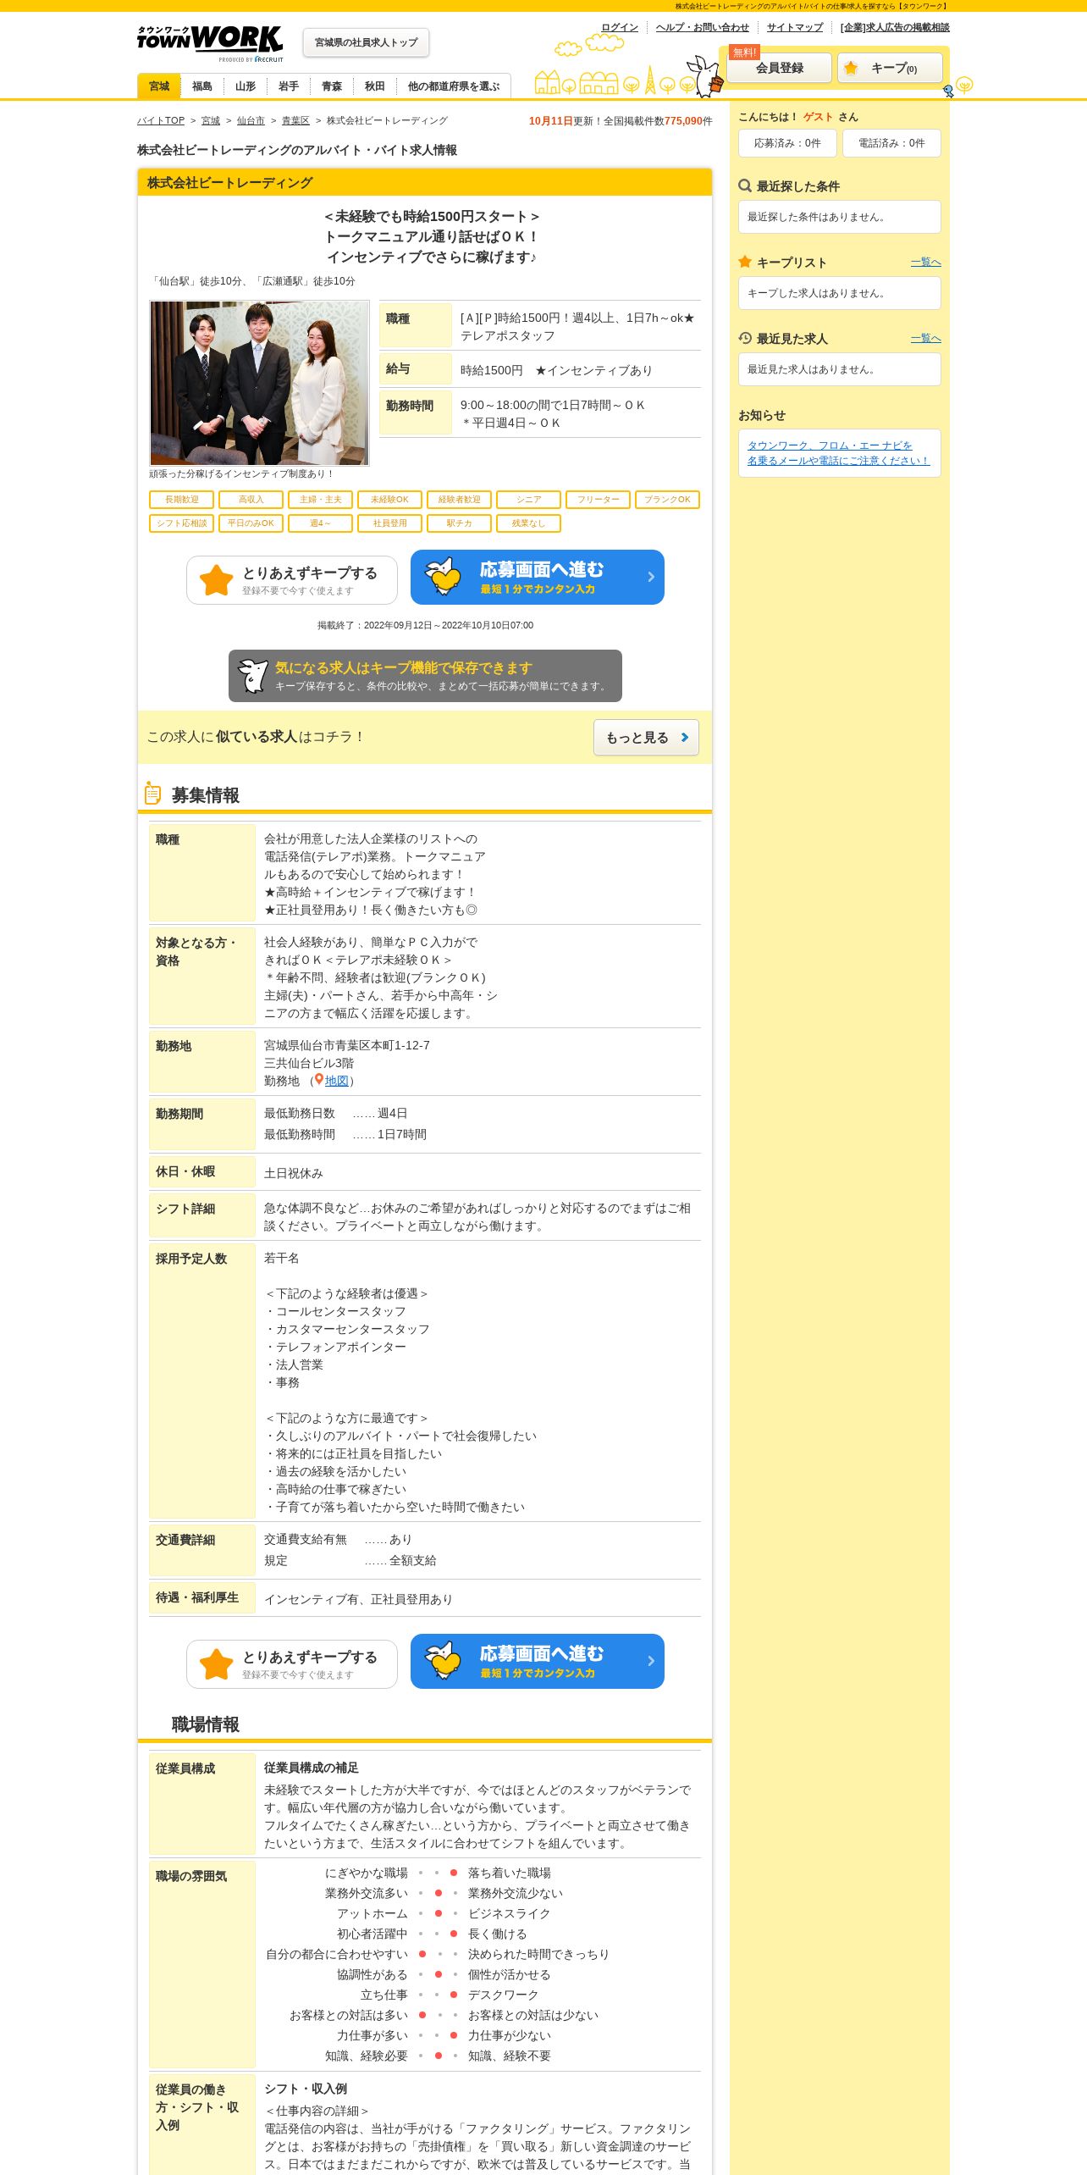This screenshot has height=2175, width=1087.
Task: Click the ブランクOK tag
Action: coord(668,500)
